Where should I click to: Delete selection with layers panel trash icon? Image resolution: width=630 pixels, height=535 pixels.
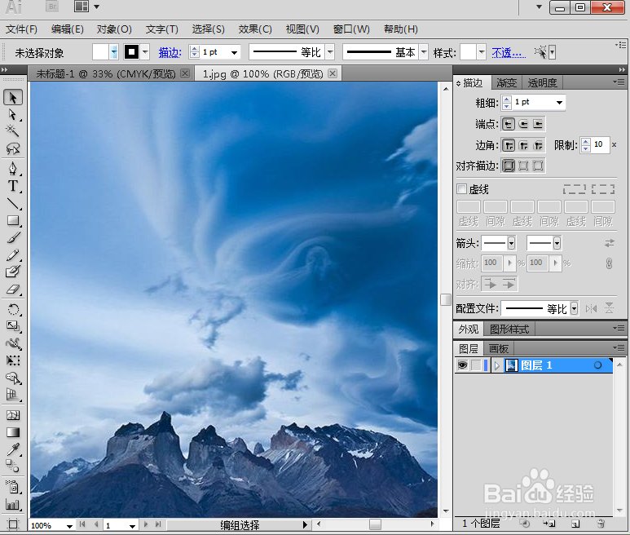coord(601,524)
